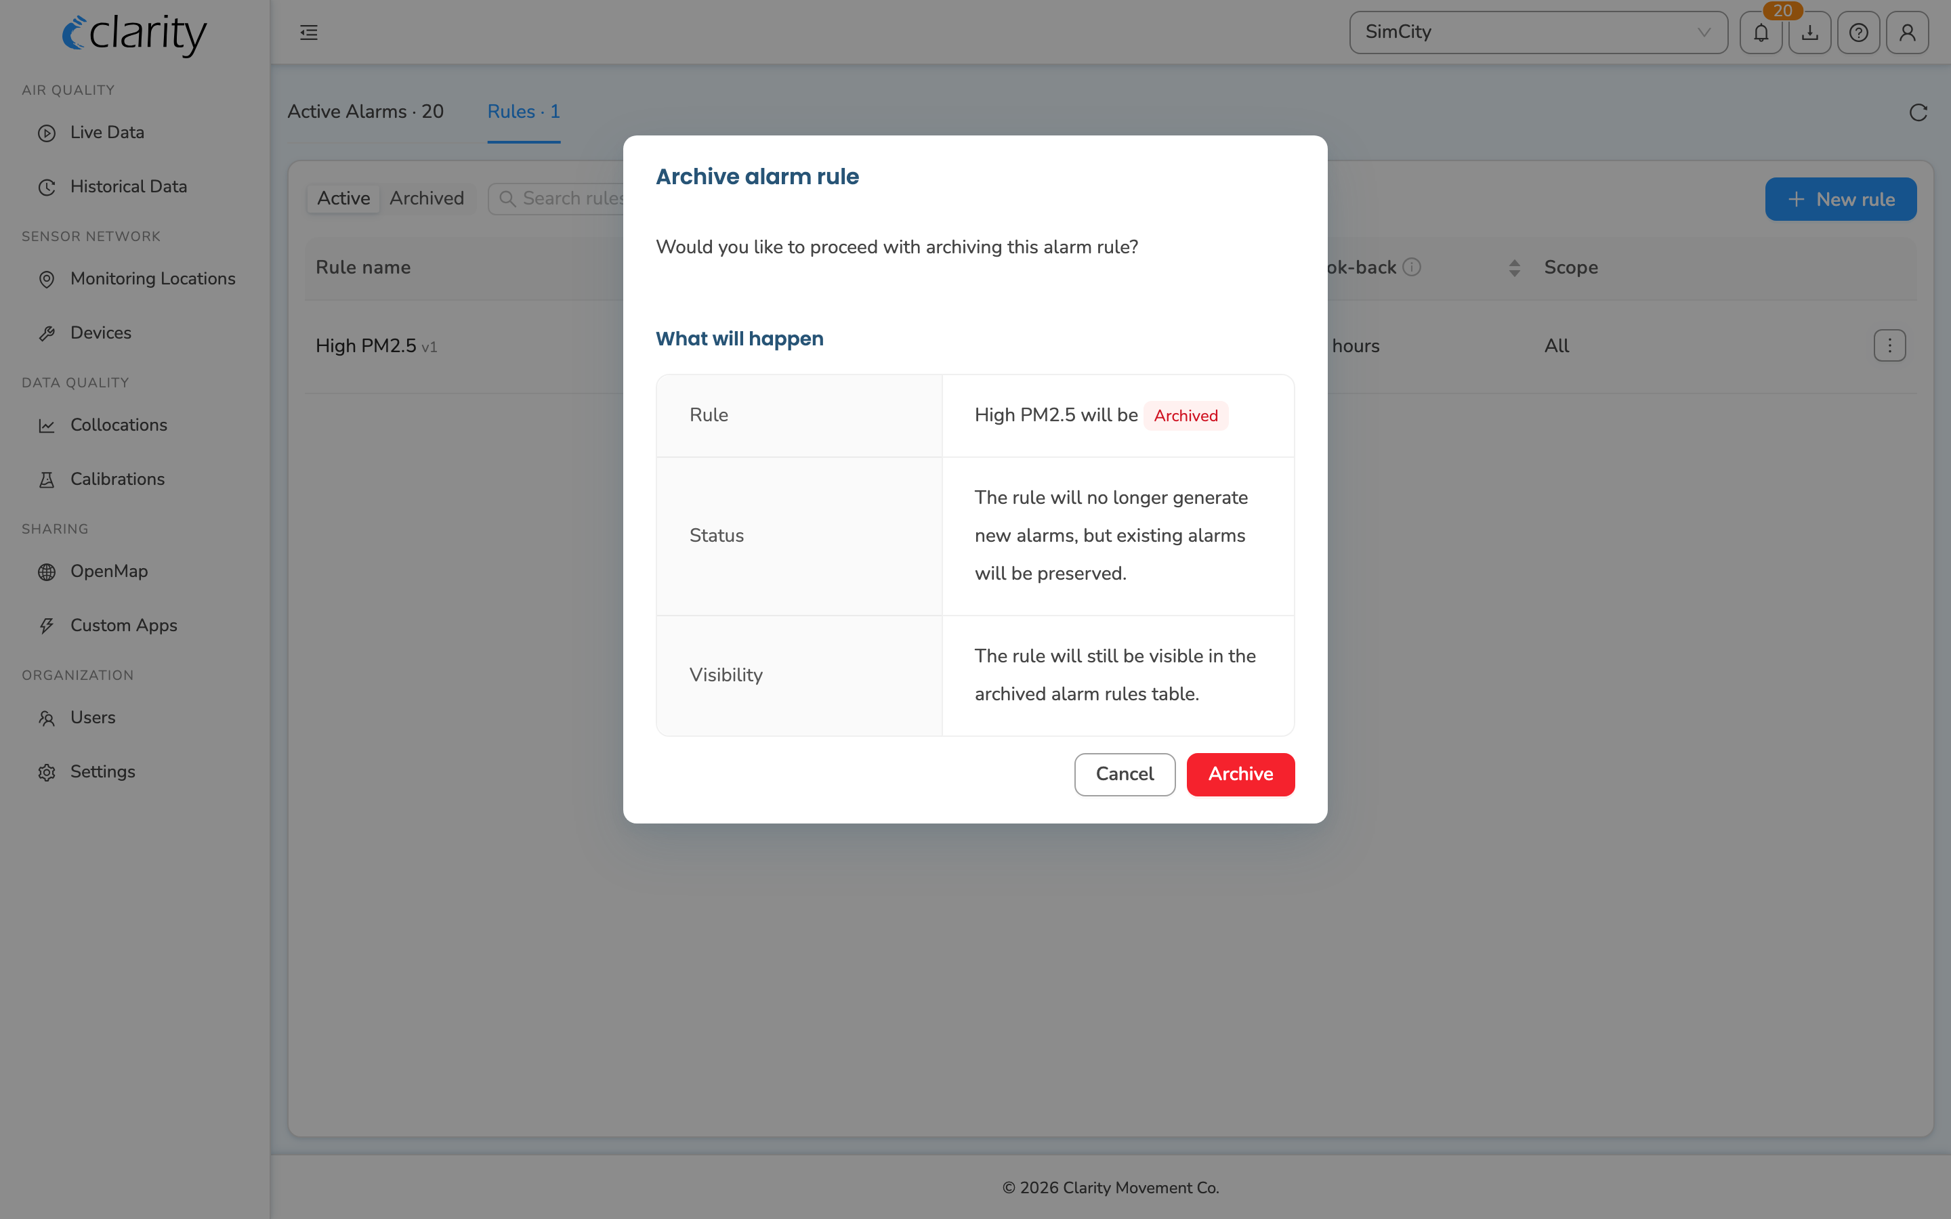
Task: Click the 'All' scope value
Action: pos(1556,346)
